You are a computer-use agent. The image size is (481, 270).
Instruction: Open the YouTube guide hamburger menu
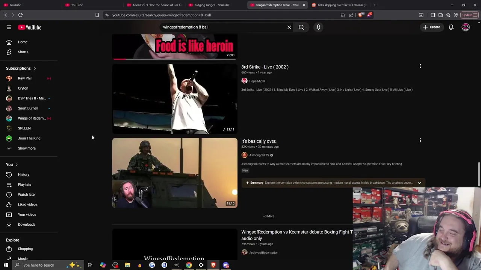click(x=9, y=27)
